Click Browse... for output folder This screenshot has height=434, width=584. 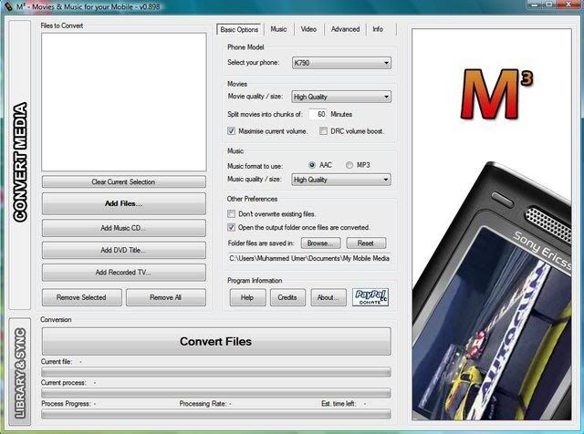point(320,243)
